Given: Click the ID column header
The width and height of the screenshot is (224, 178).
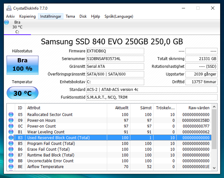Looking at the screenshot, I should coord(20,108).
